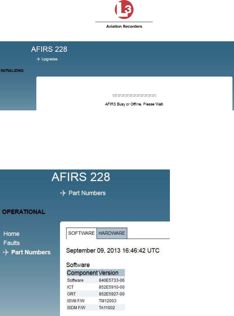Screen dimensions: 234x316
Task: Click the September 09, 2013 timestamp
Action: point(113,251)
